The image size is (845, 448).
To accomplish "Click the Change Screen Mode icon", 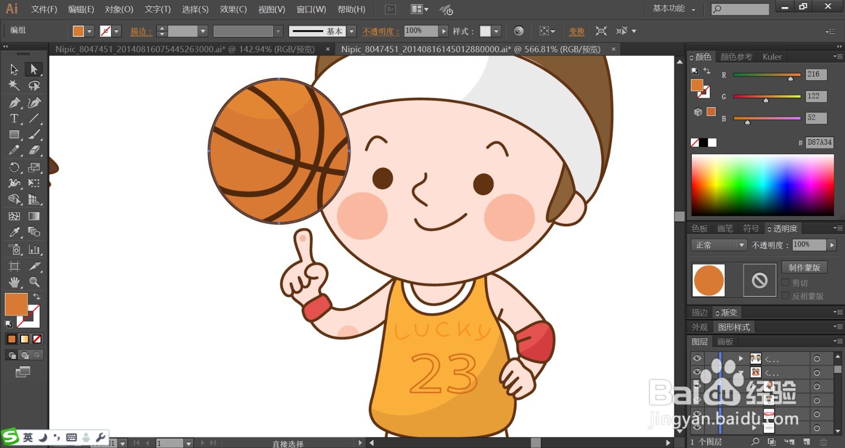I will (x=23, y=372).
